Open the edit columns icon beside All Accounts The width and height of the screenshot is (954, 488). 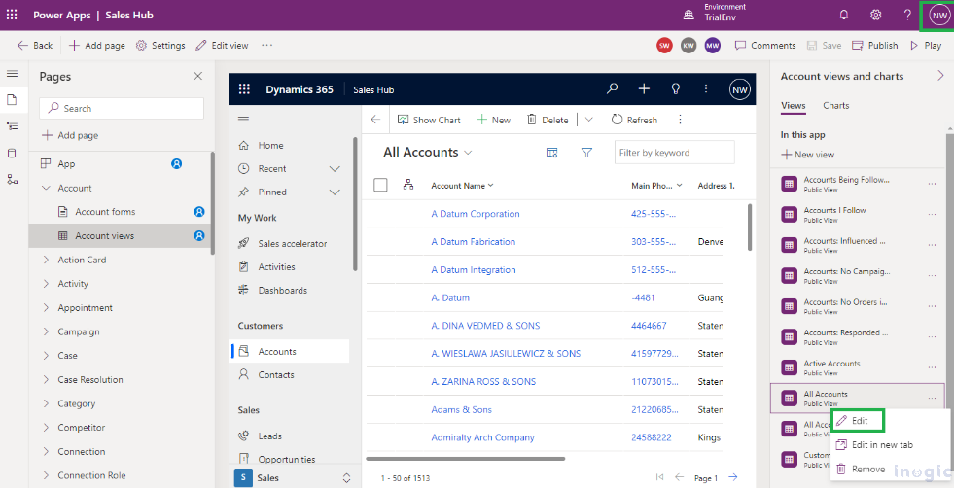[x=551, y=153]
